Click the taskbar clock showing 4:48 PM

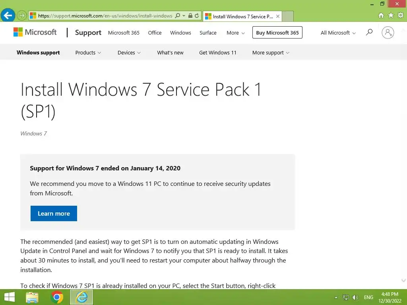390,297
